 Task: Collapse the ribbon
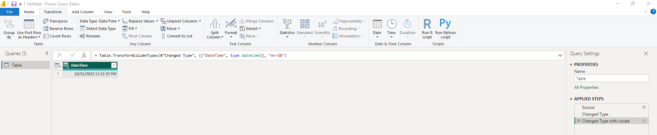point(646,12)
